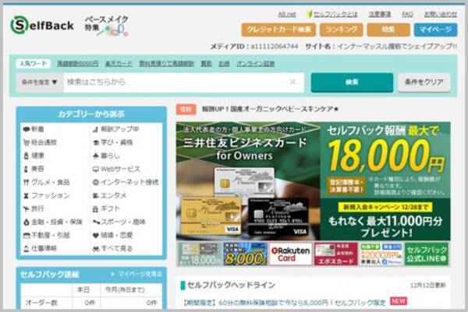The width and height of the screenshot is (468, 312).
Task: Open the ギフト (gift) category
Action: (112, 209)
